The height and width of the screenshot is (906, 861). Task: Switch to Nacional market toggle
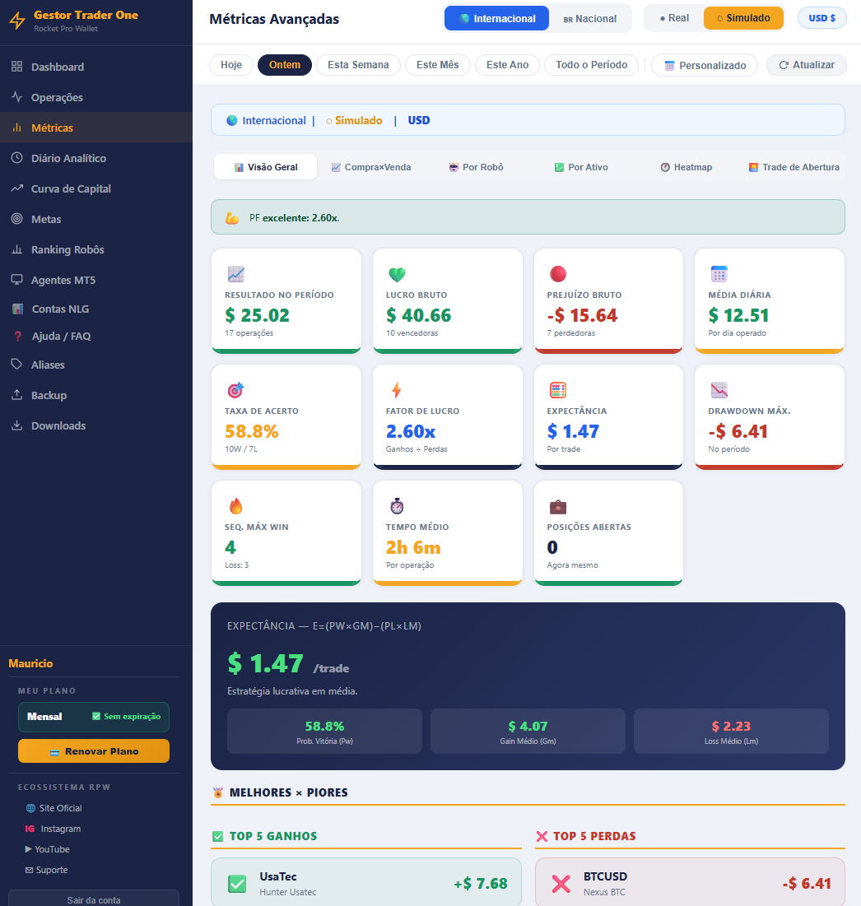click(589, 18)
